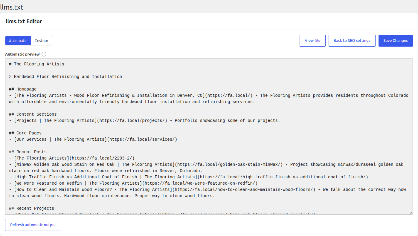Click the 'Automatic preview' label
Viewport: 418px width, 236px height.
click(22, 54)
